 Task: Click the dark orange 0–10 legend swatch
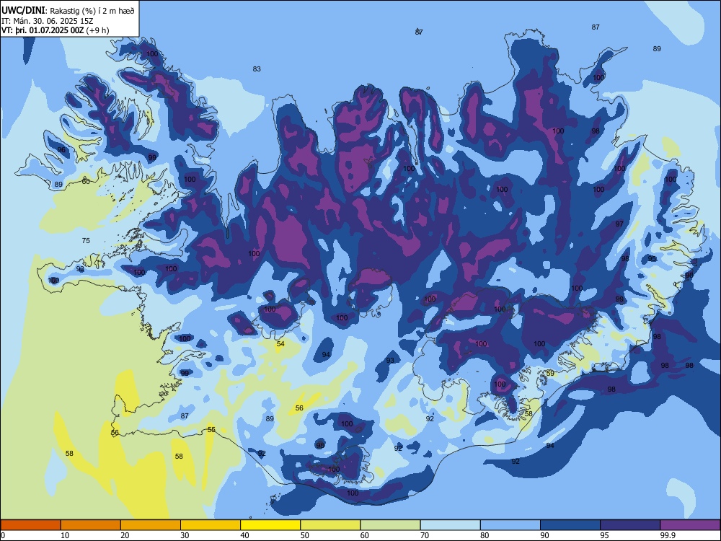(30, 525)
